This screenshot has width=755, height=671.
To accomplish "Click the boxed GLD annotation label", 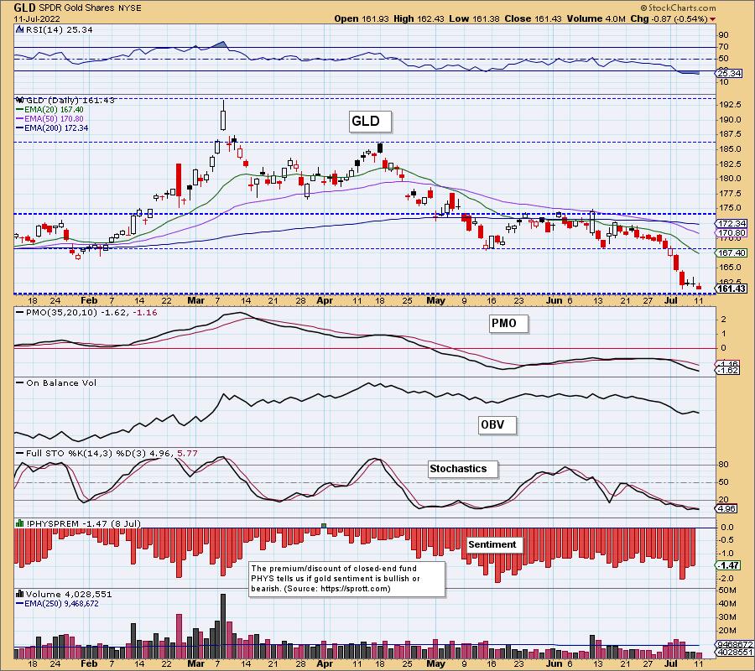I will click(x=370, y=122).
